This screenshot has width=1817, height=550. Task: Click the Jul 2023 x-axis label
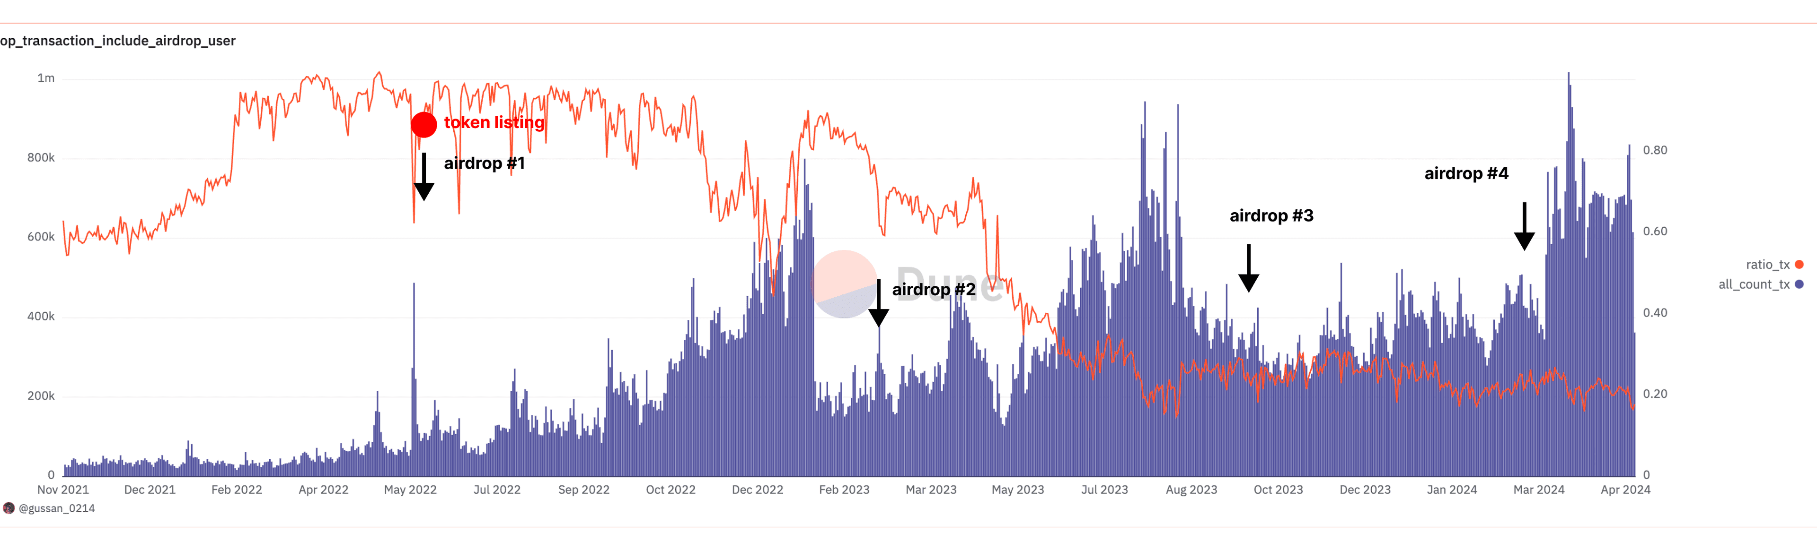click(1104, 490)
